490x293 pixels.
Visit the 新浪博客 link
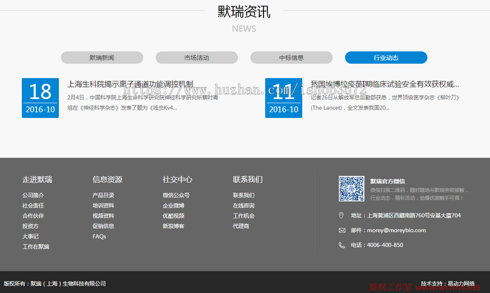click(174, 226)
